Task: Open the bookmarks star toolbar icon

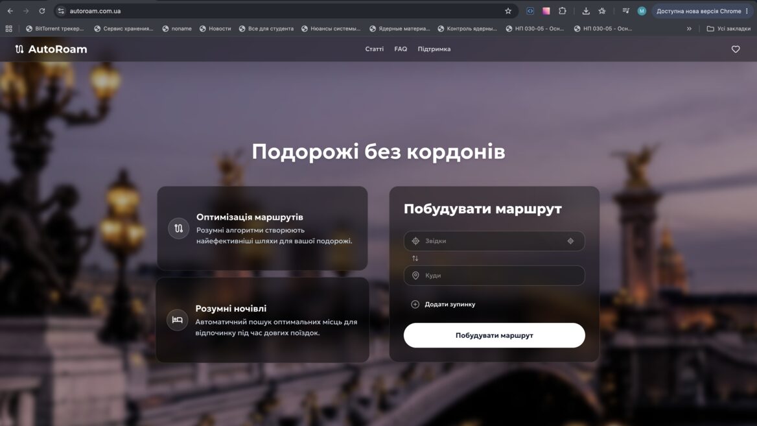Action: tap(602, 10)
